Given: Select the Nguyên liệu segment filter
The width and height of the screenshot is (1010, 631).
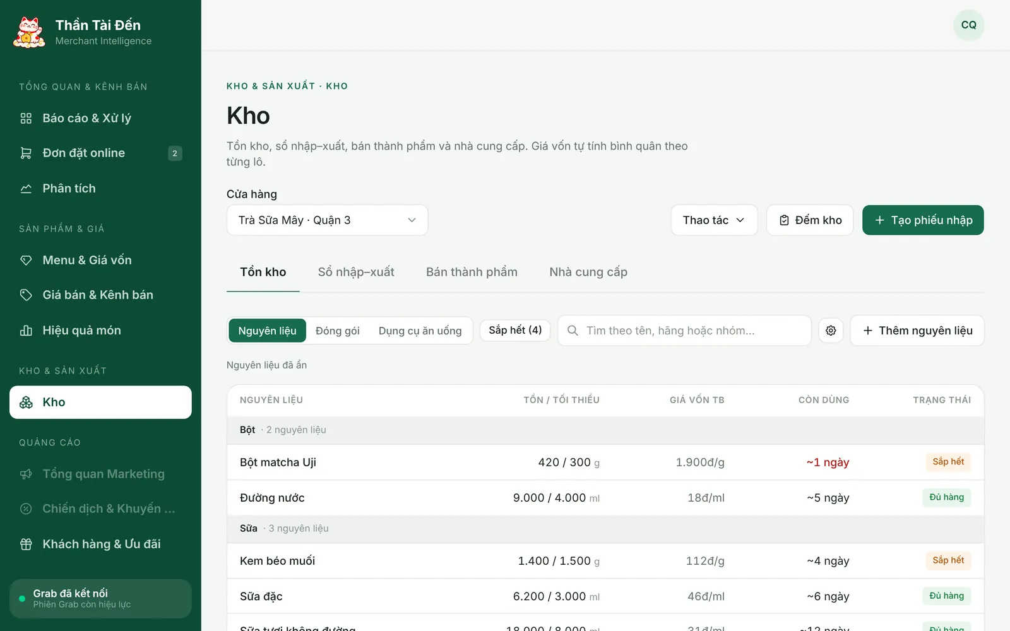Looking at the screenshot, I should (x=267, y=331).
